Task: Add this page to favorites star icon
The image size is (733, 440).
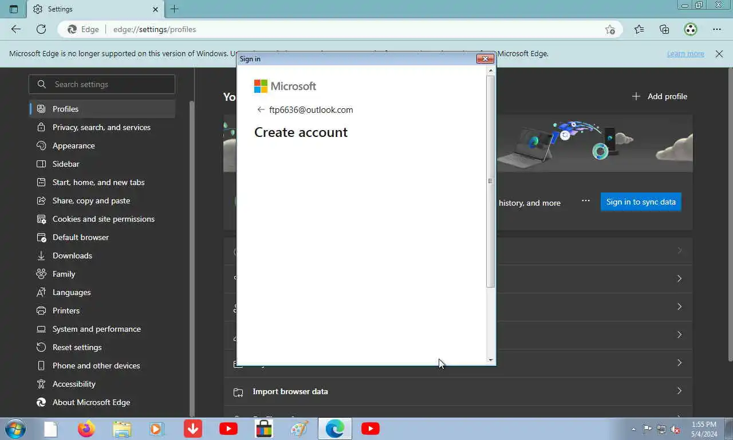Action: pyautogui.click(x=610, y=29)
